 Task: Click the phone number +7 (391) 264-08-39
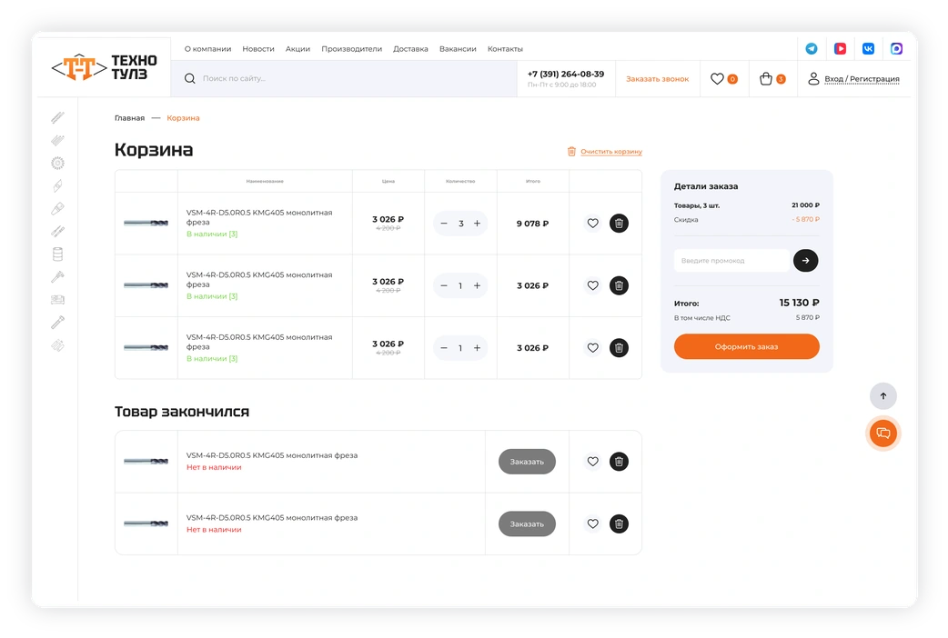point(566,75)
